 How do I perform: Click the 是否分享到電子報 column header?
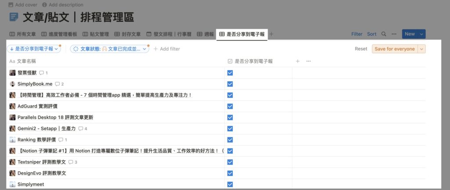click(x=258, y=61)
